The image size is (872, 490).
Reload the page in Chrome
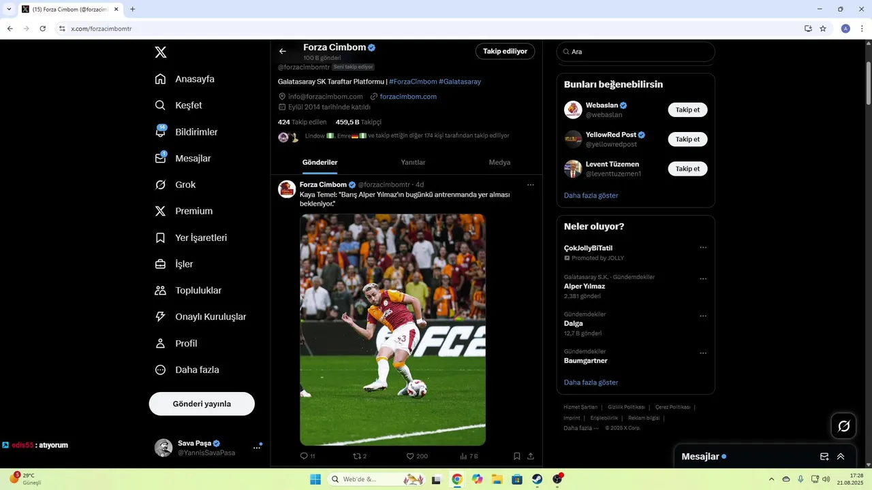point(42,29)
